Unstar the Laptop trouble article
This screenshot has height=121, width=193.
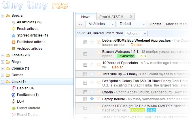coord(92,99)
